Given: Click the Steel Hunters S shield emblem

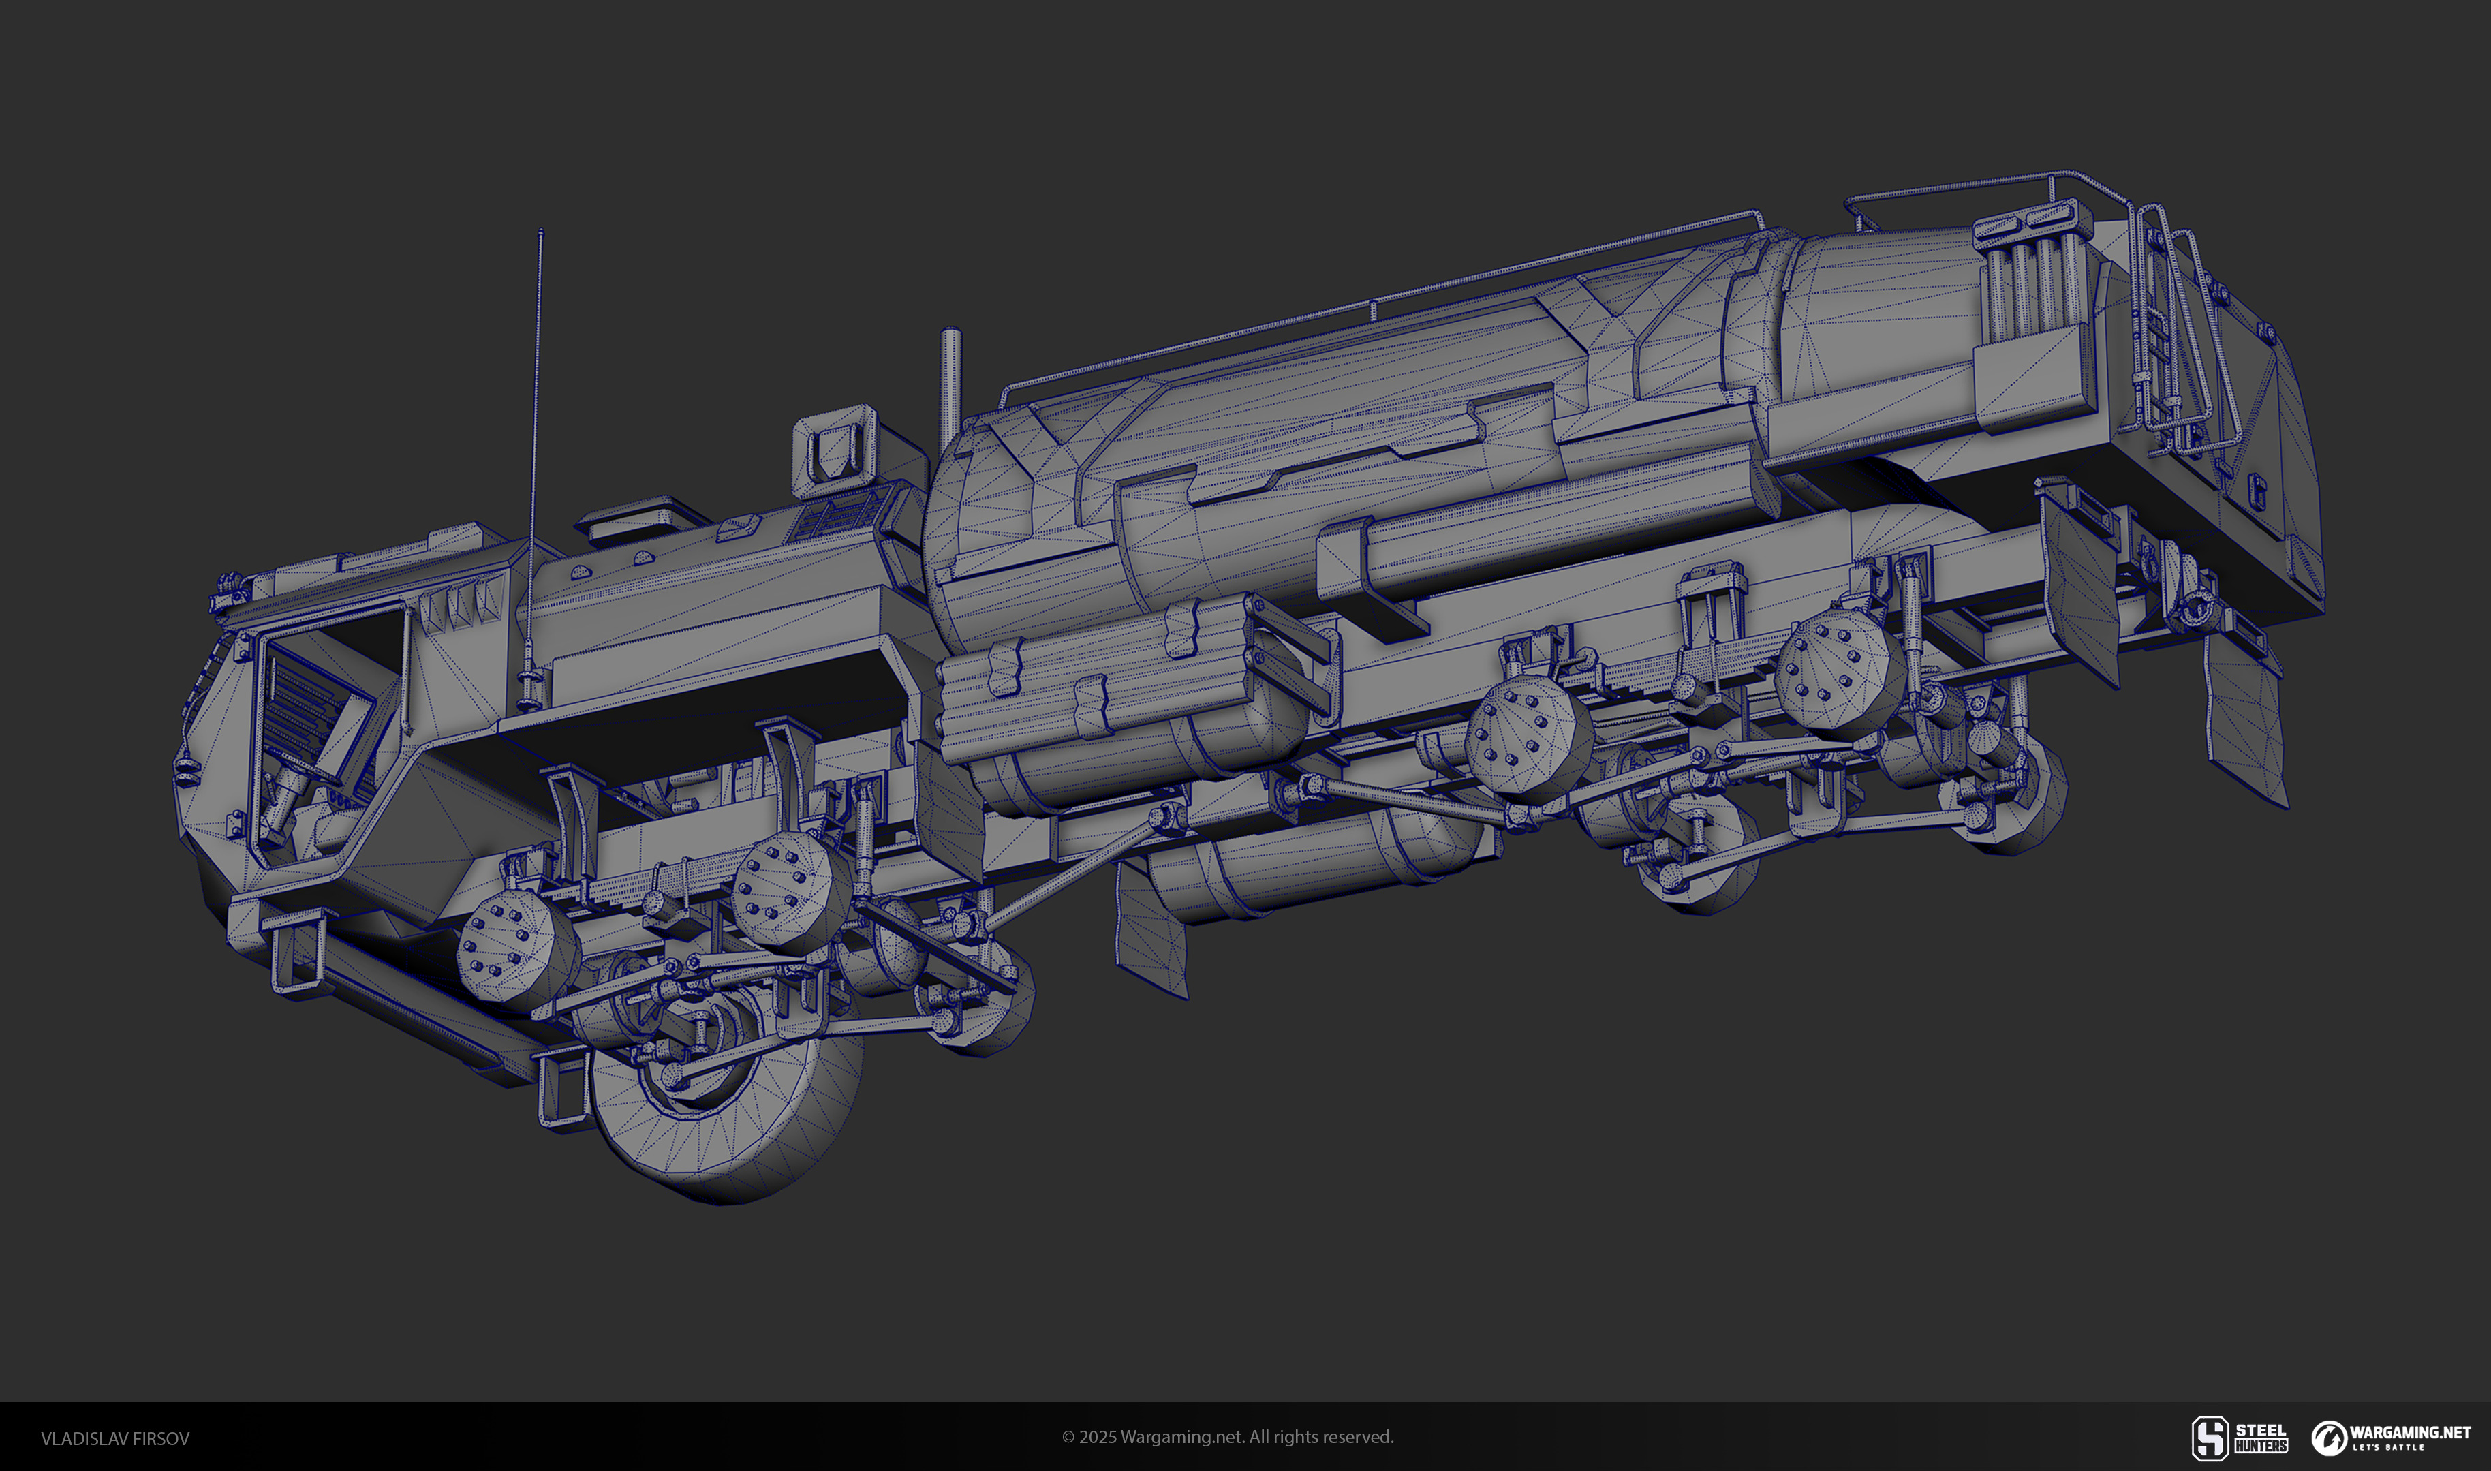Looking at the screenshot, I should (x=2210, y=1438).
